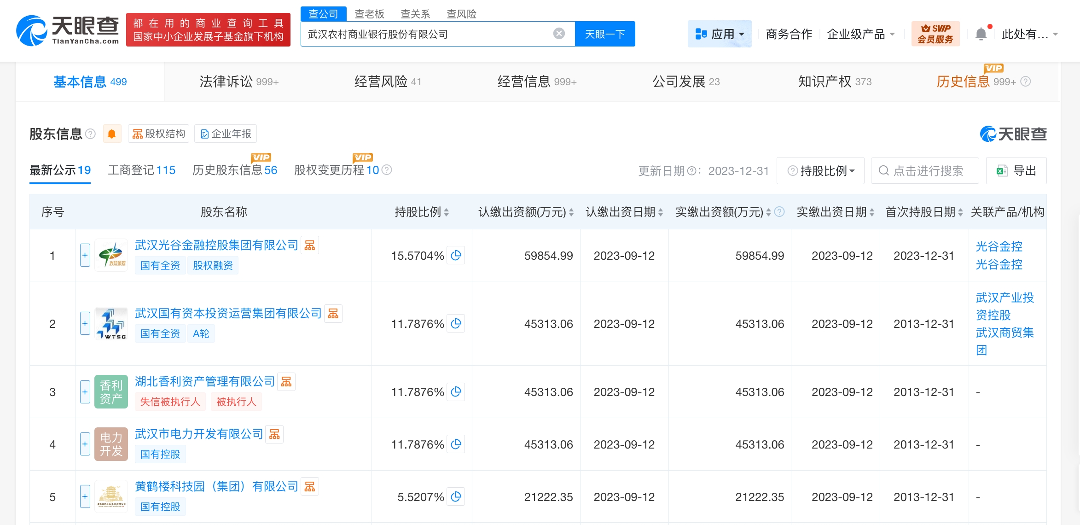Expand 企业级产品 dropdown in header
1080x525 pixels.
click(x=860, y=34)
